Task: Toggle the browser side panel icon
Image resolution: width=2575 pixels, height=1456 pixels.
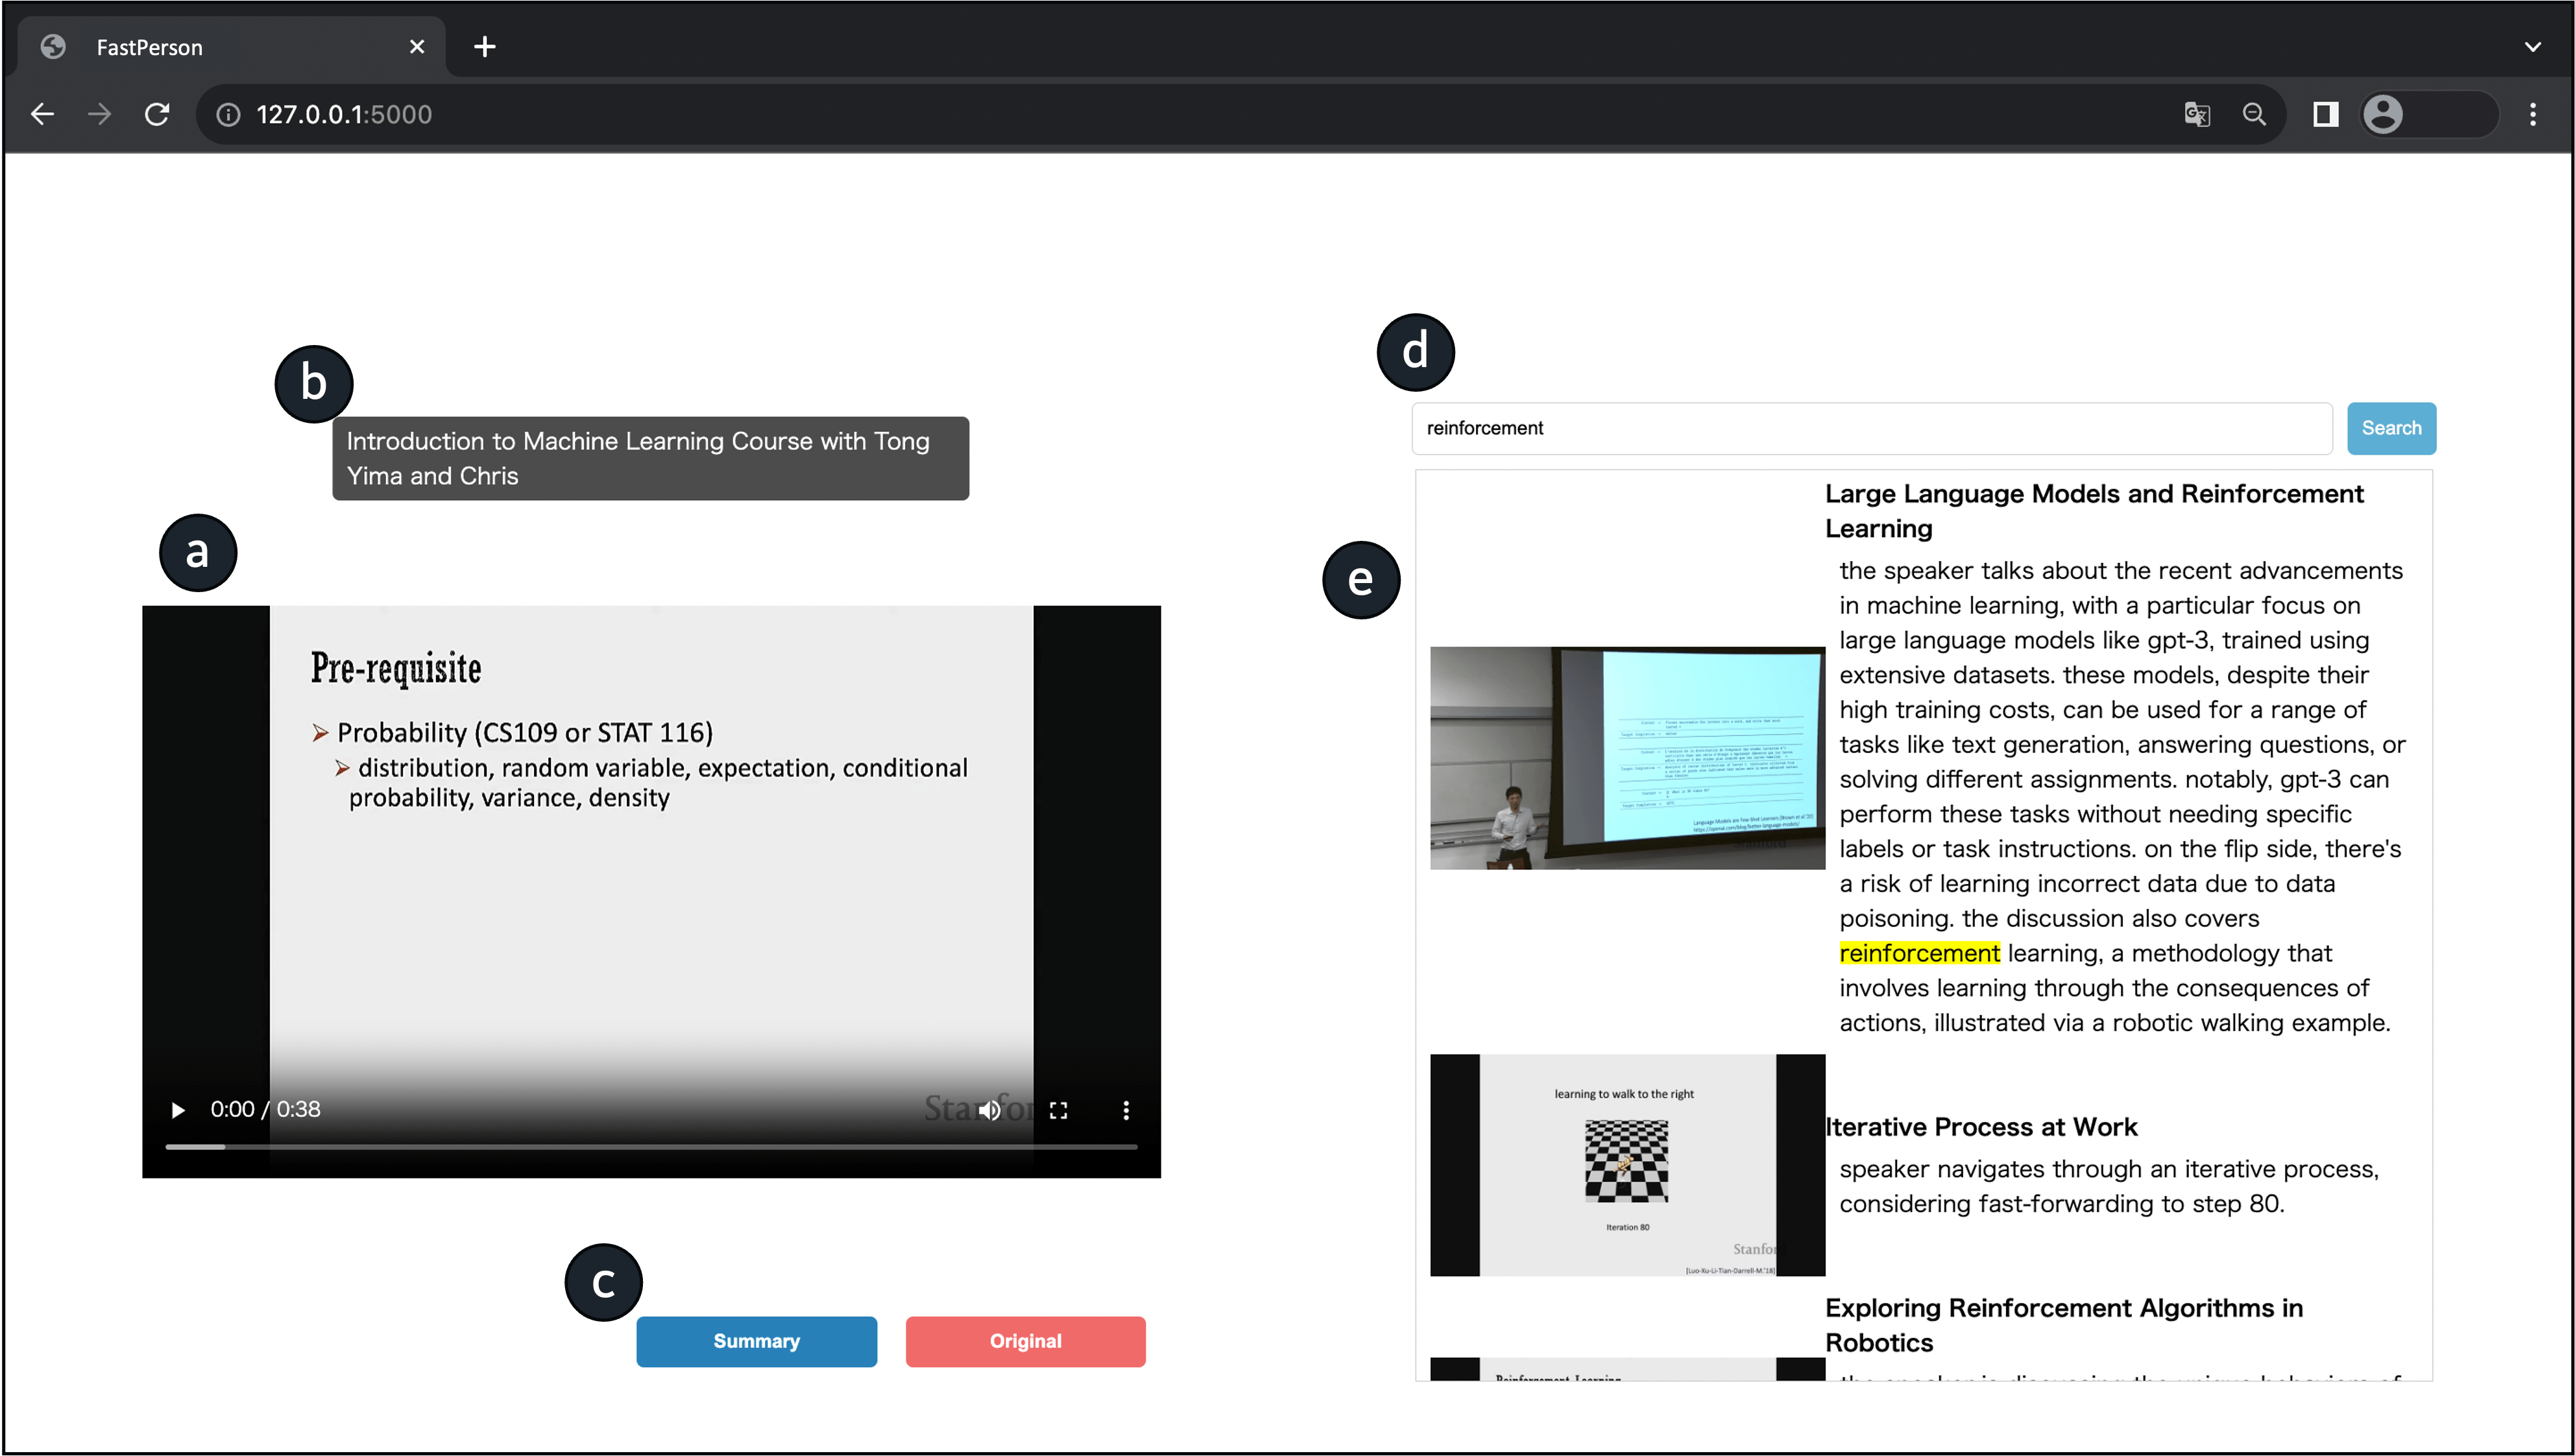Action: [x=2325, y=115]
